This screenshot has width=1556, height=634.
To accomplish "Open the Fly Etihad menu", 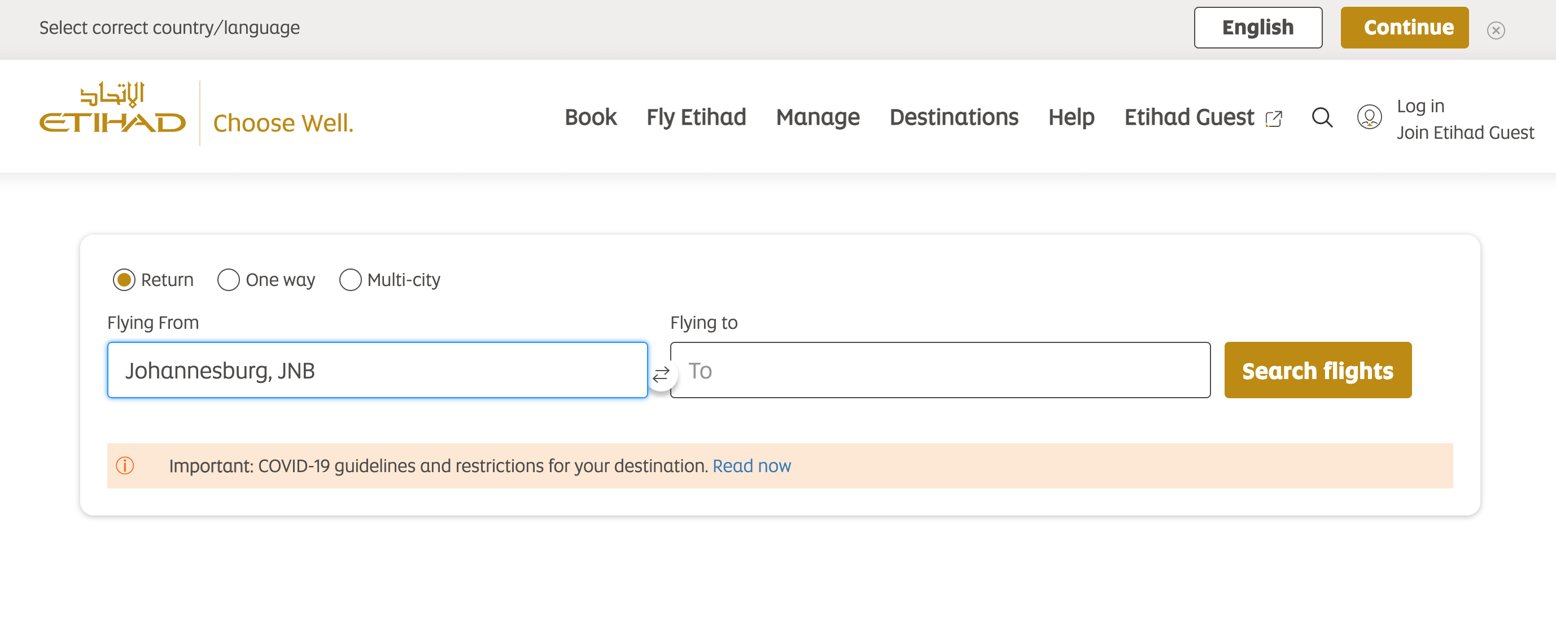I will coord(696,117).
